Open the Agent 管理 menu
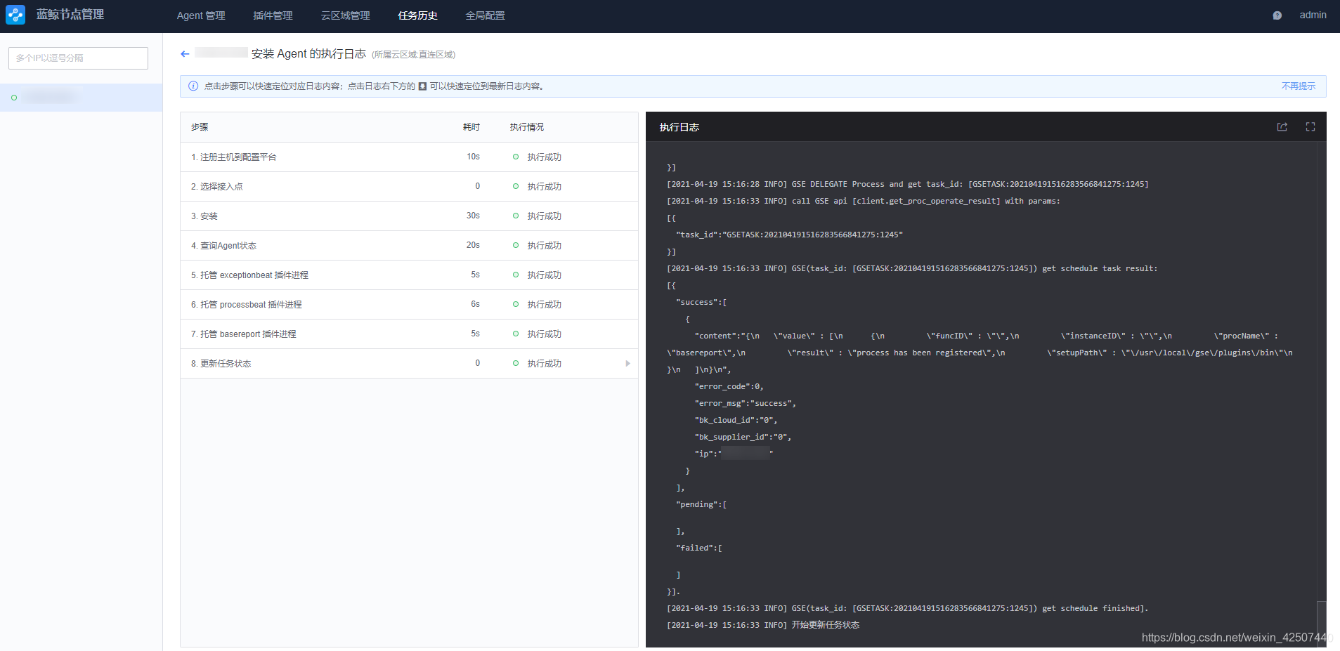1340x651 pixels. pyautogui.click(x=201, y=15)
